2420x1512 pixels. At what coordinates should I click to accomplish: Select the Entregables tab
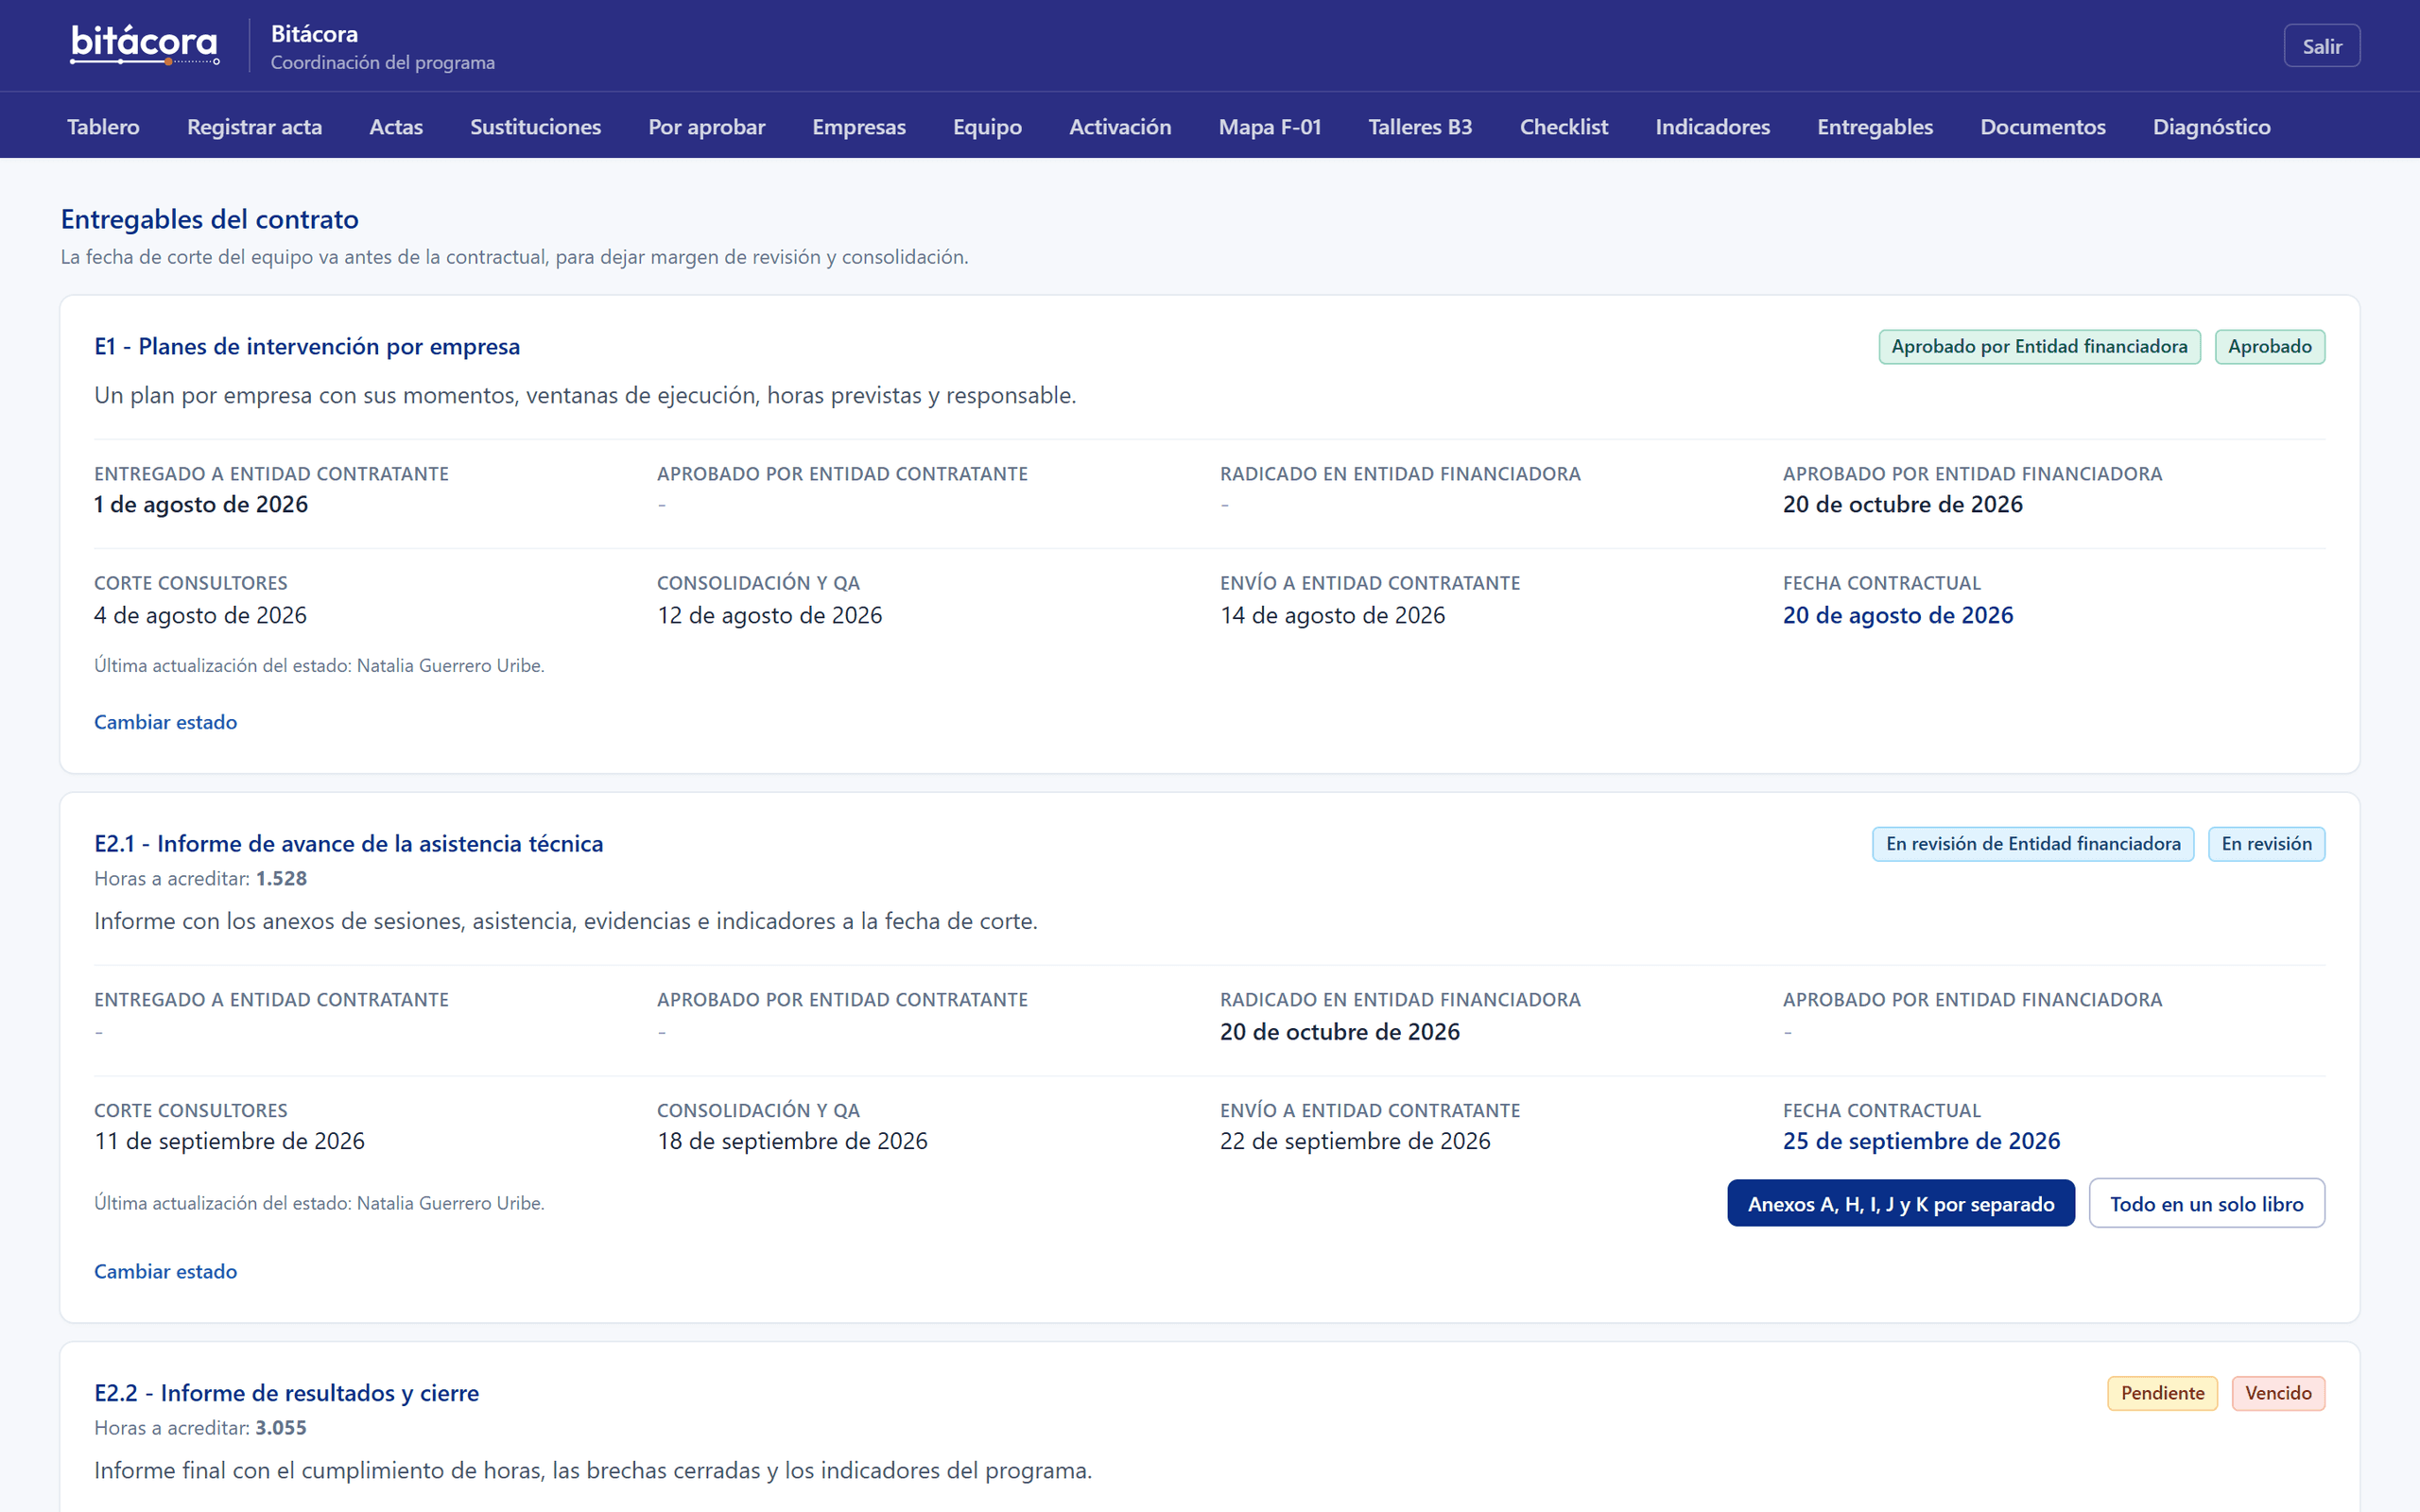1874,127
